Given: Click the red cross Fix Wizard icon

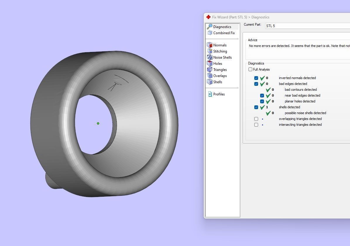Looking at the screenshot, I should (208, 17).
